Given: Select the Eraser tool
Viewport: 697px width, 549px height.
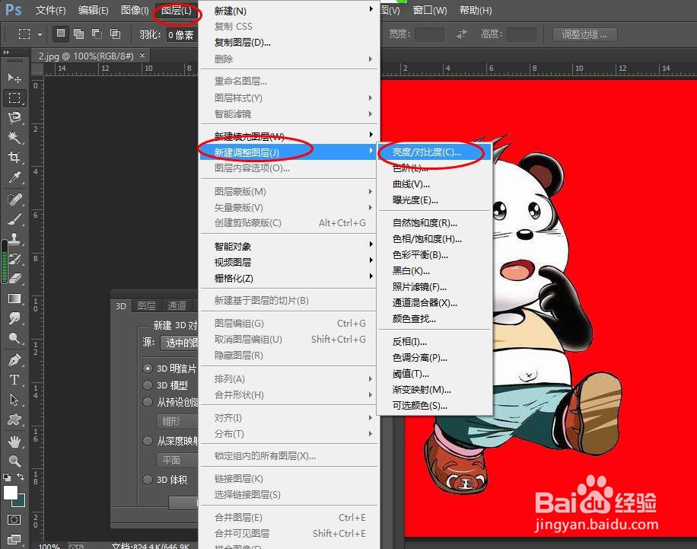Looking at the screenshot, I should coord(14,276).
